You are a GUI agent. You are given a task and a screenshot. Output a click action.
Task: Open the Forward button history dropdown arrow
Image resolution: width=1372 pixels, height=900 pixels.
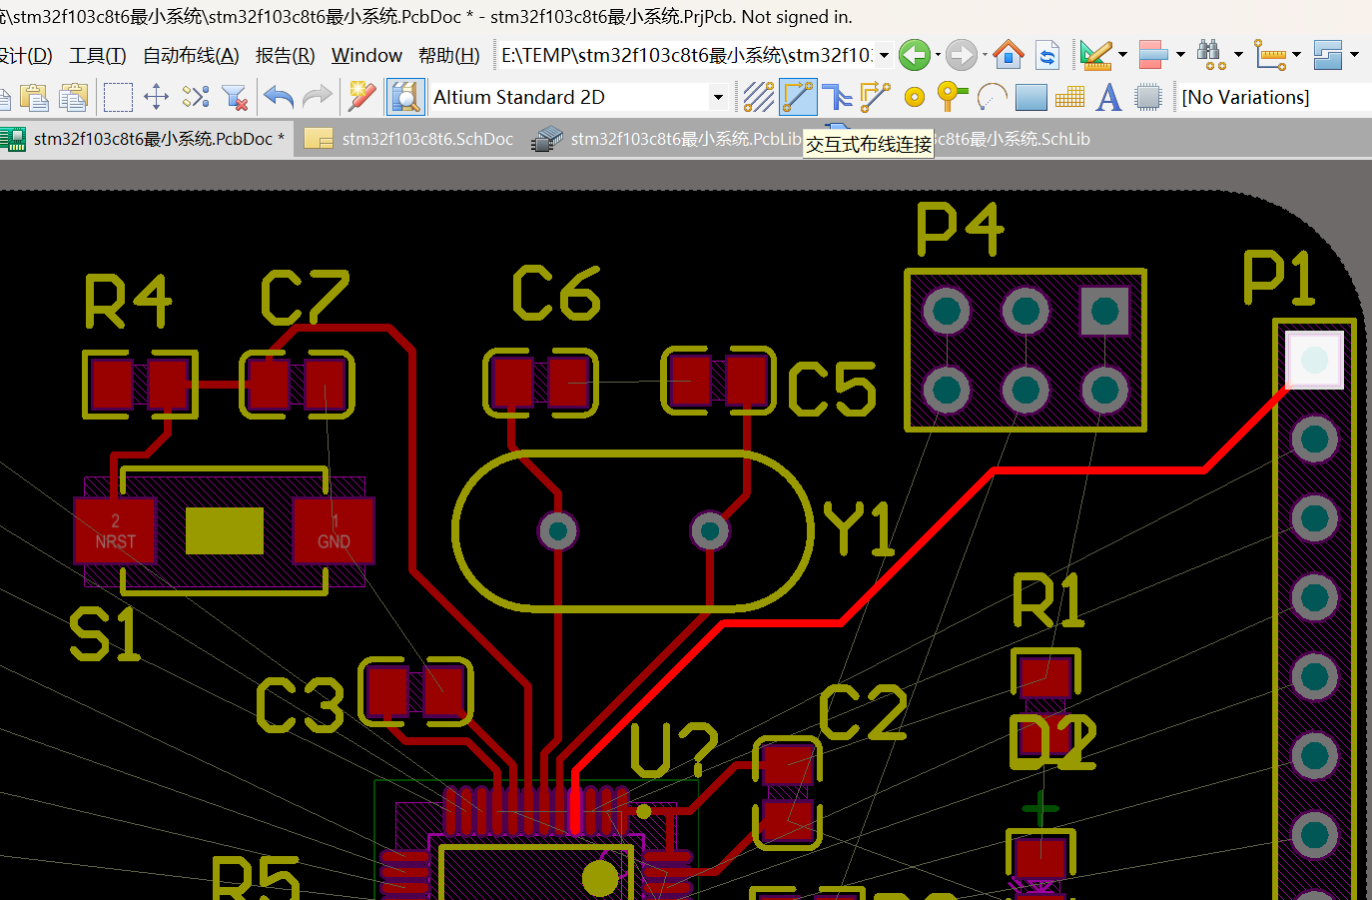click(x=985, y=55)
